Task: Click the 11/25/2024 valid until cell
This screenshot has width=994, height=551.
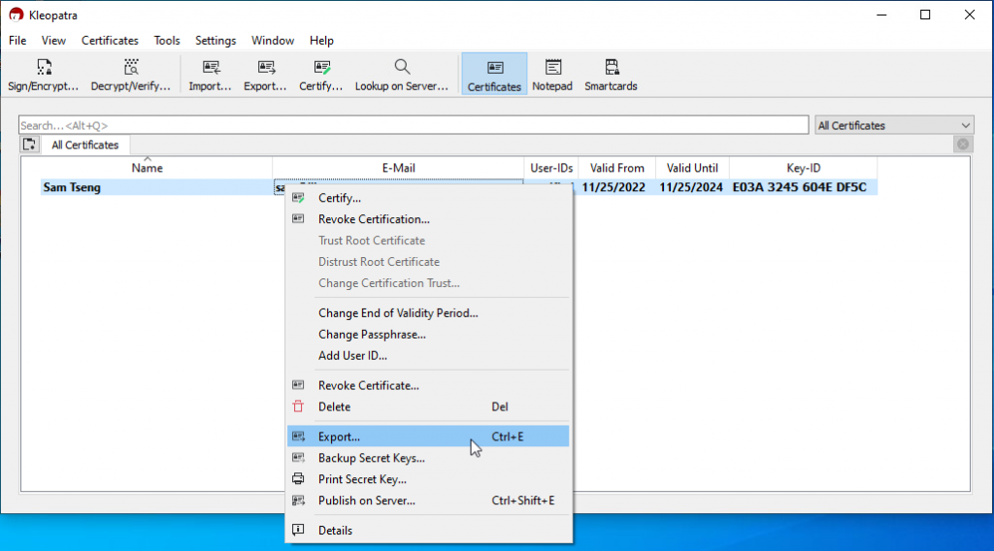Action: (x=690, y=187)
